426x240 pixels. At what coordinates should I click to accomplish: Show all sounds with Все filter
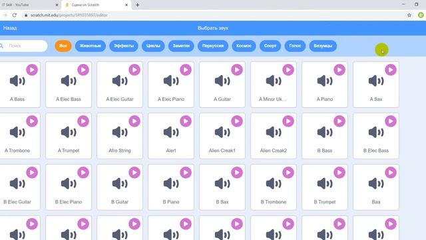tap(63, 46)
